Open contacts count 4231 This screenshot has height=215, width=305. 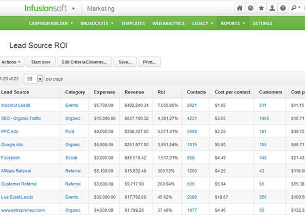(192, 118)
